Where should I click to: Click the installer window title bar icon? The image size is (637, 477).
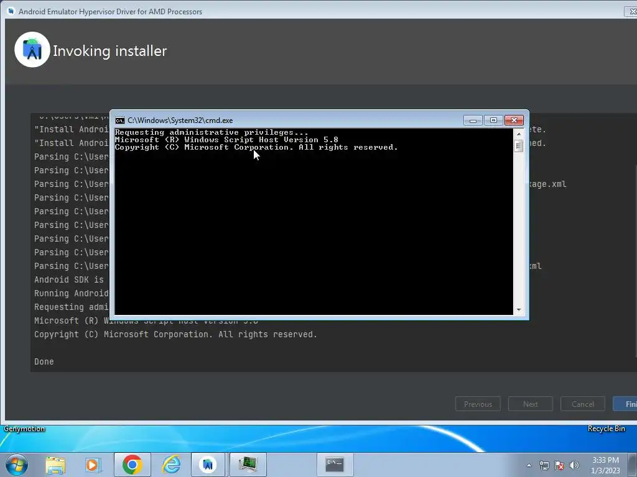(x=11, y=11)
